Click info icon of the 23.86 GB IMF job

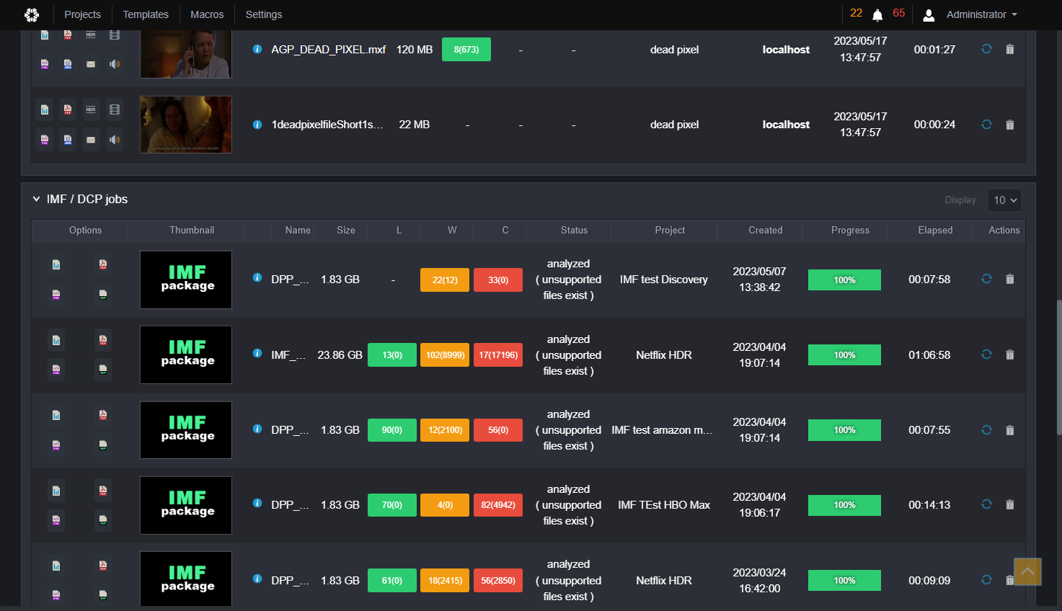(x=257, y=353)
